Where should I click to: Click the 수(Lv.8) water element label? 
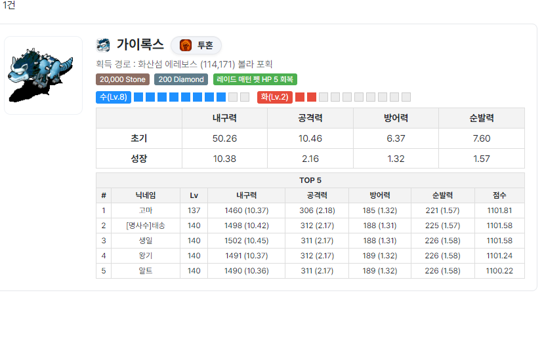[113, 97]
